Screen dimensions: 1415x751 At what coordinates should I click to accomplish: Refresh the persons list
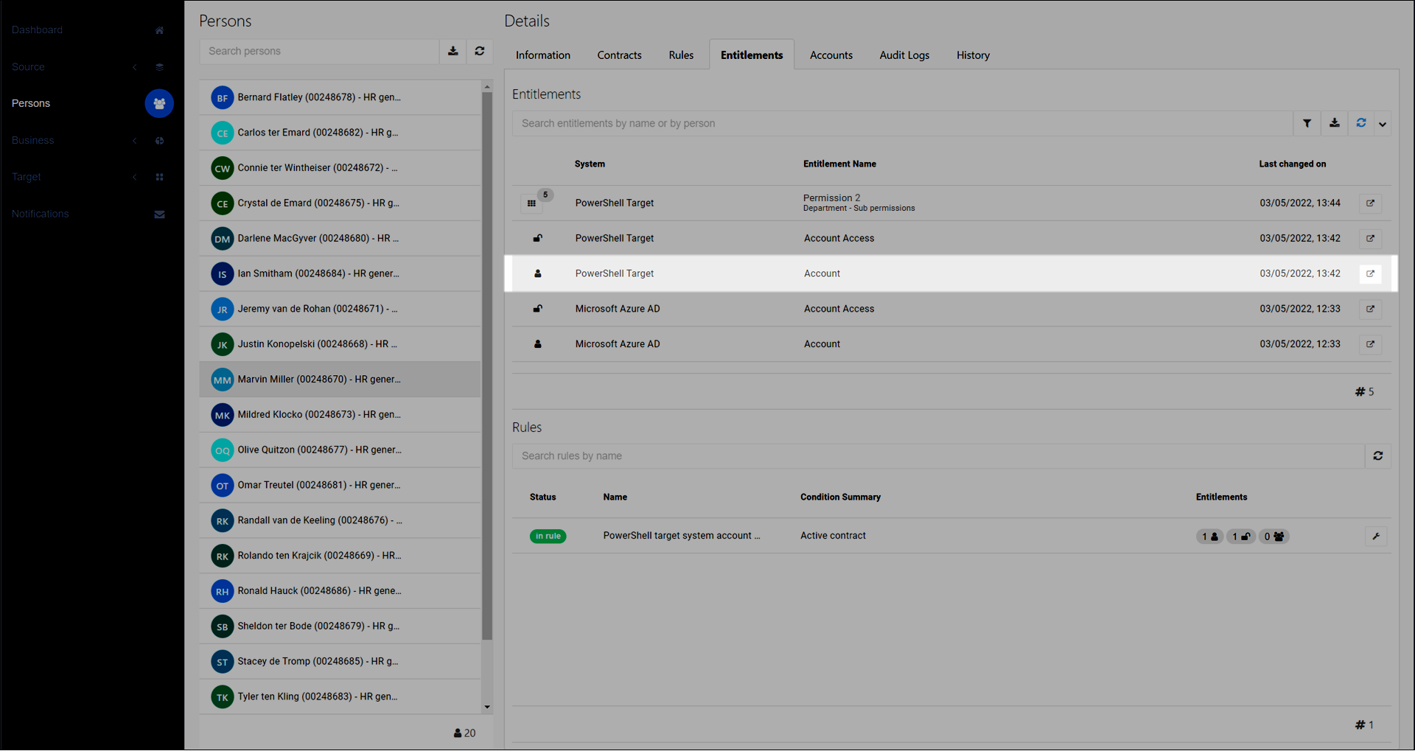tap(480, 52)
